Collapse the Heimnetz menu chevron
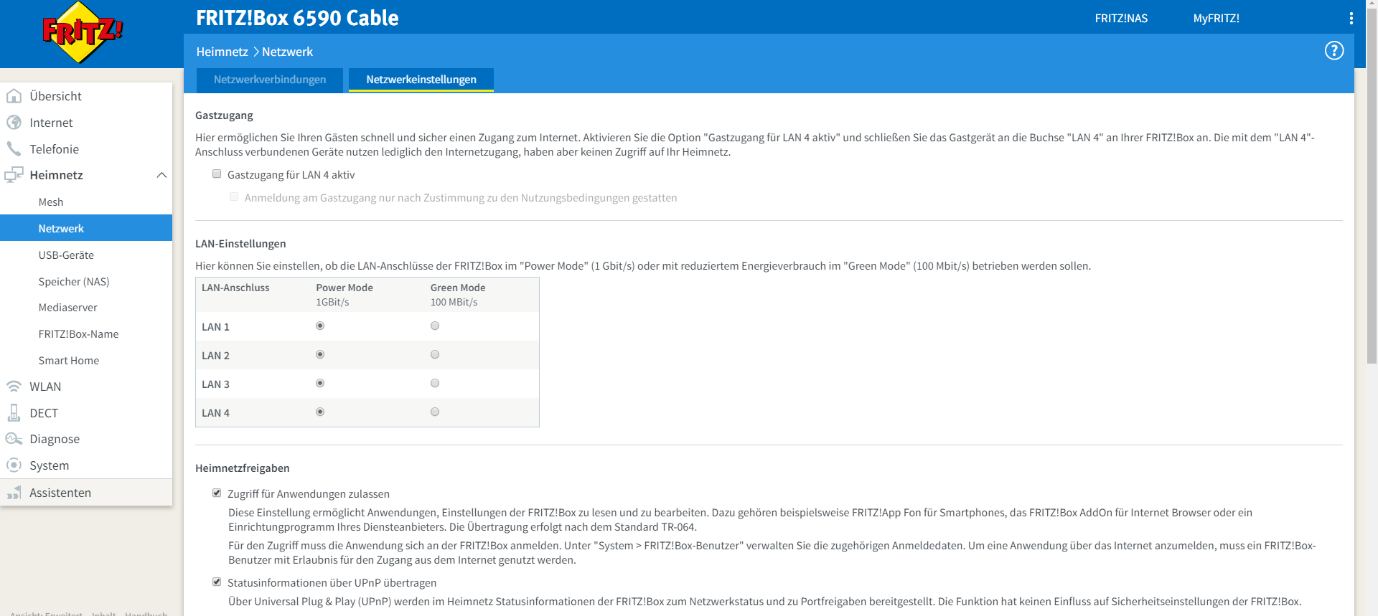 (x=161, y=175)
